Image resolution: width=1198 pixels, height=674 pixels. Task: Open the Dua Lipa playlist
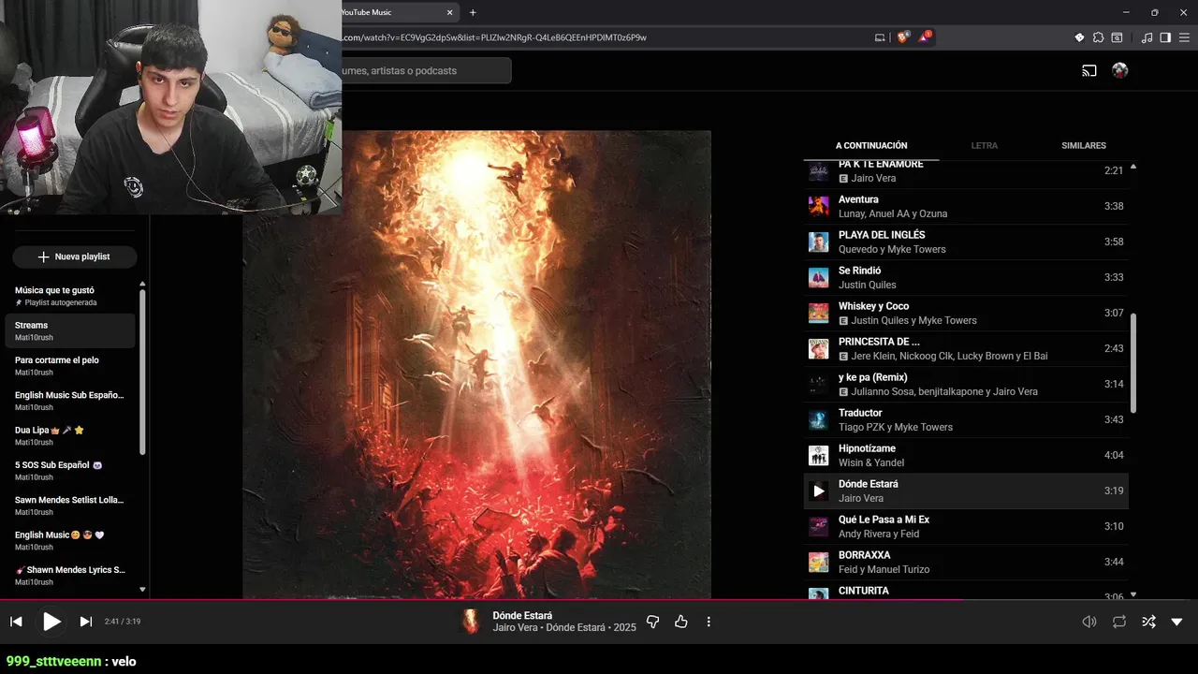tap(70, 435)
